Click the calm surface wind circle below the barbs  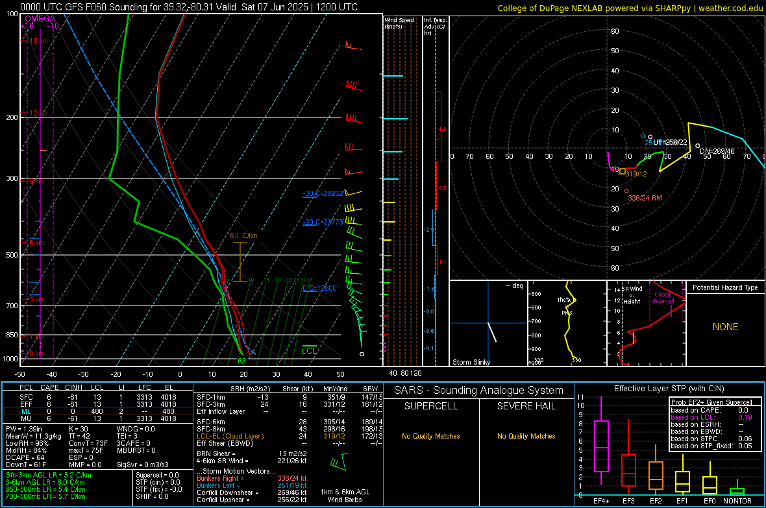[362, 354]
